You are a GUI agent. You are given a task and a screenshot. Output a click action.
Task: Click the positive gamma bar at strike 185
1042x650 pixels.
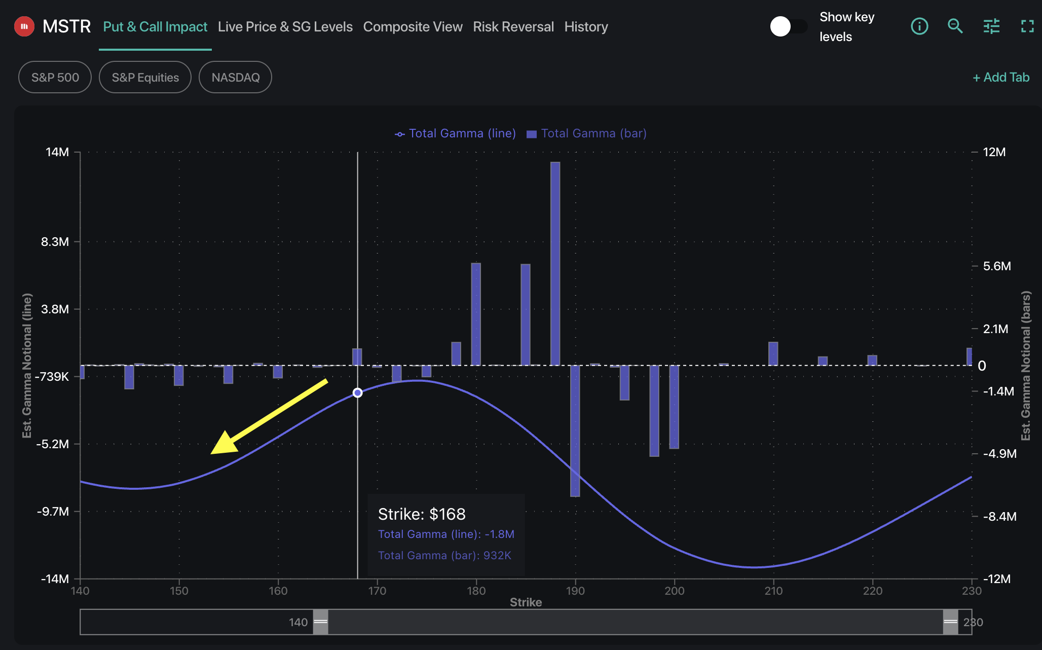coord(526,315)
